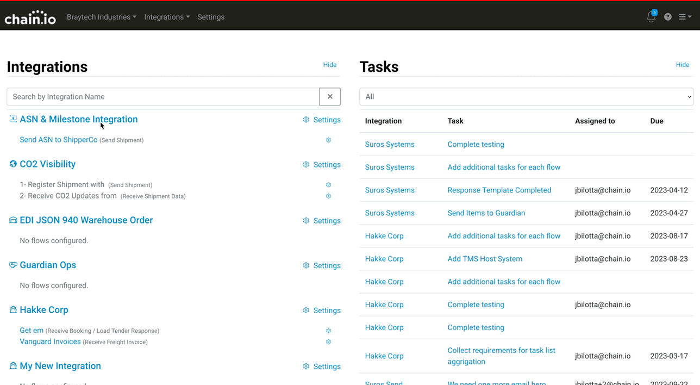
Task: Click gear icon beside Hakke Corp Settings
Action: tap(306, 311)
